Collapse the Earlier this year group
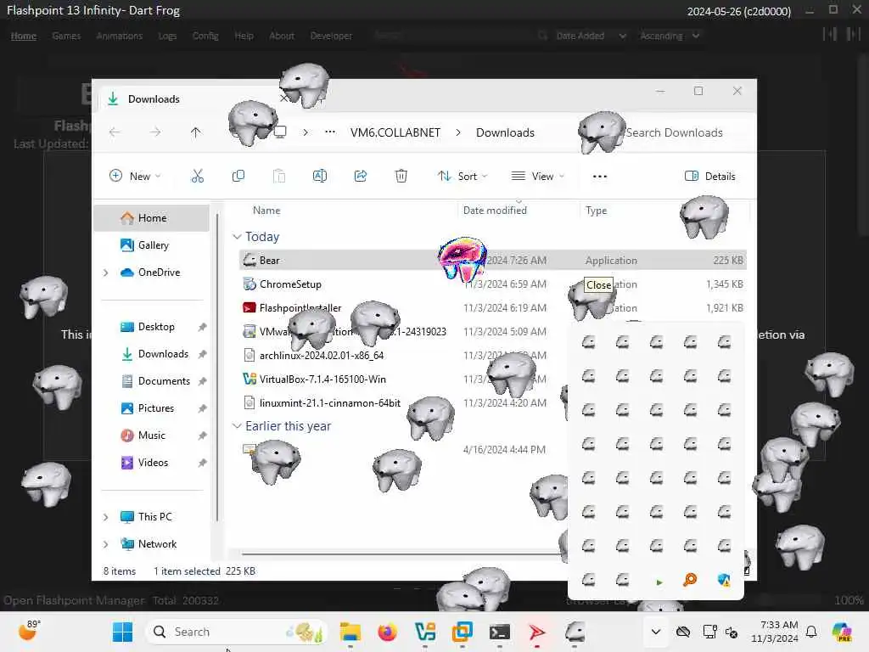The height and width of the screenshot is (652, 869). [238, 426]
